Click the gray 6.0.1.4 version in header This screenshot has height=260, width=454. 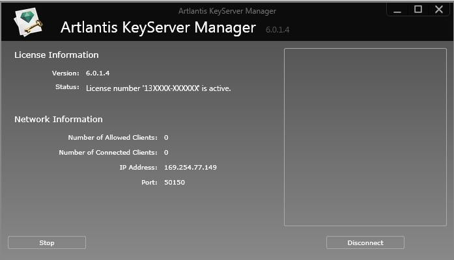click(x=277, y=30)
